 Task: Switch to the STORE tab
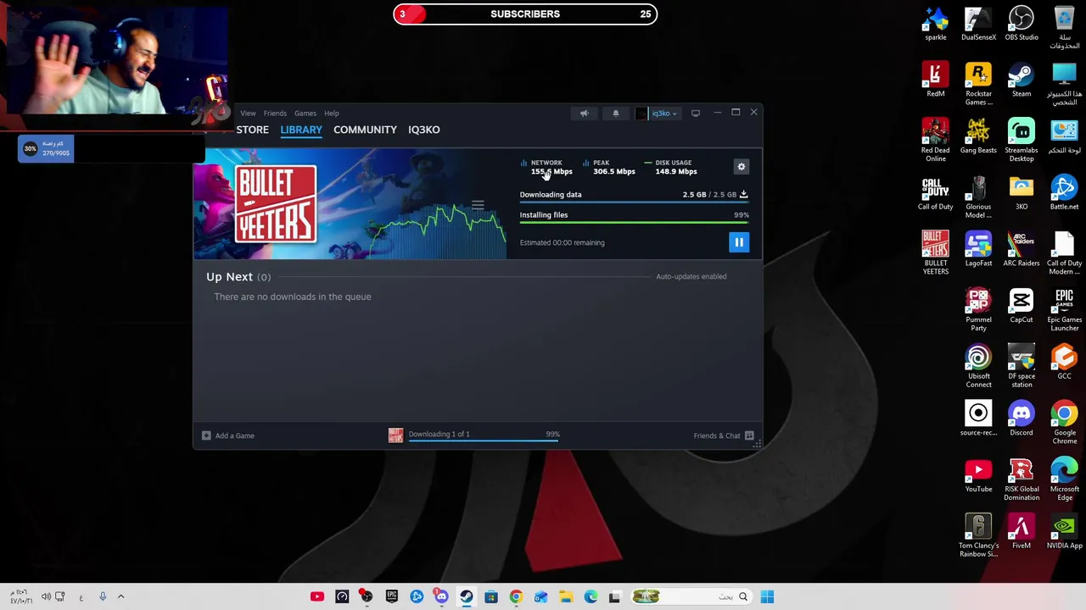click(253, 130)
